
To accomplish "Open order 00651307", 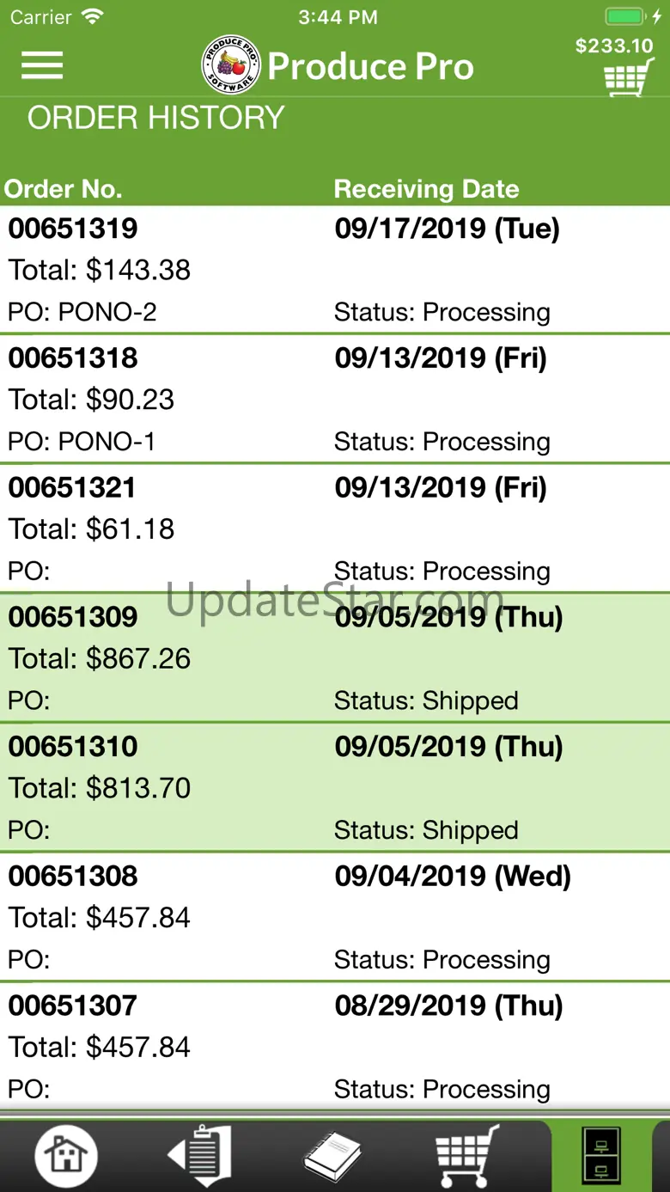I will (335, 1047).
